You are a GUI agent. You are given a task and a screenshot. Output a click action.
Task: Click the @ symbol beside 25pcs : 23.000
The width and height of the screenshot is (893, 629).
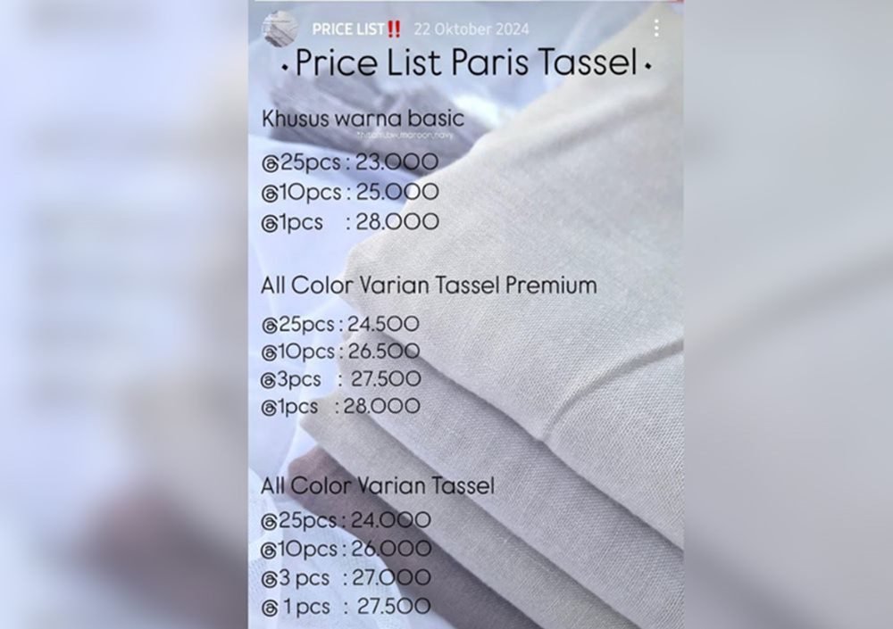point(270,163)
